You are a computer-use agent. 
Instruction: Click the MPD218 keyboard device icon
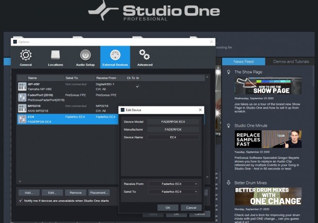point(22,108)
